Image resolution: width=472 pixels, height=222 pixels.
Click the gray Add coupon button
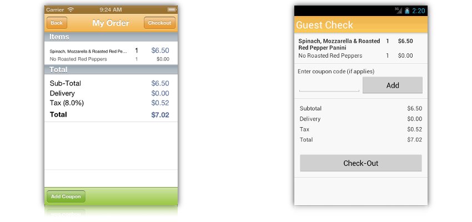[392, 85]
